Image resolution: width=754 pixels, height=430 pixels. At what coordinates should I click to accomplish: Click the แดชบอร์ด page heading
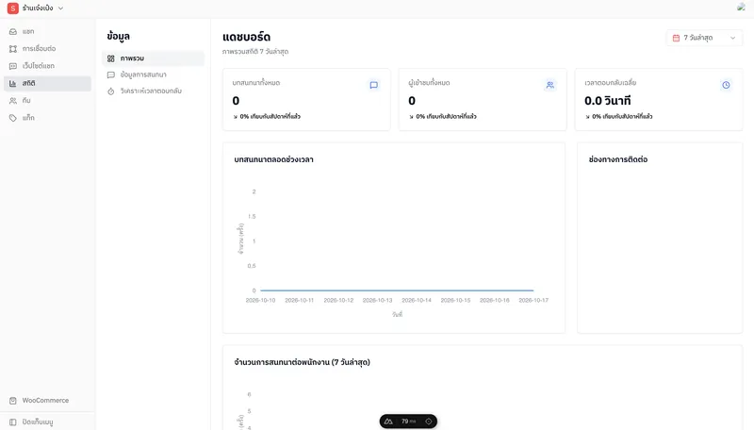(x=246, y=37)
